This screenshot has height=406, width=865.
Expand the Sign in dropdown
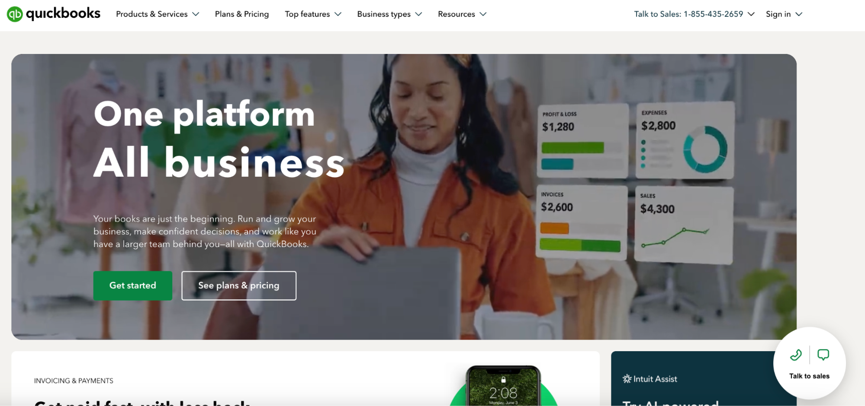[784, 14]
